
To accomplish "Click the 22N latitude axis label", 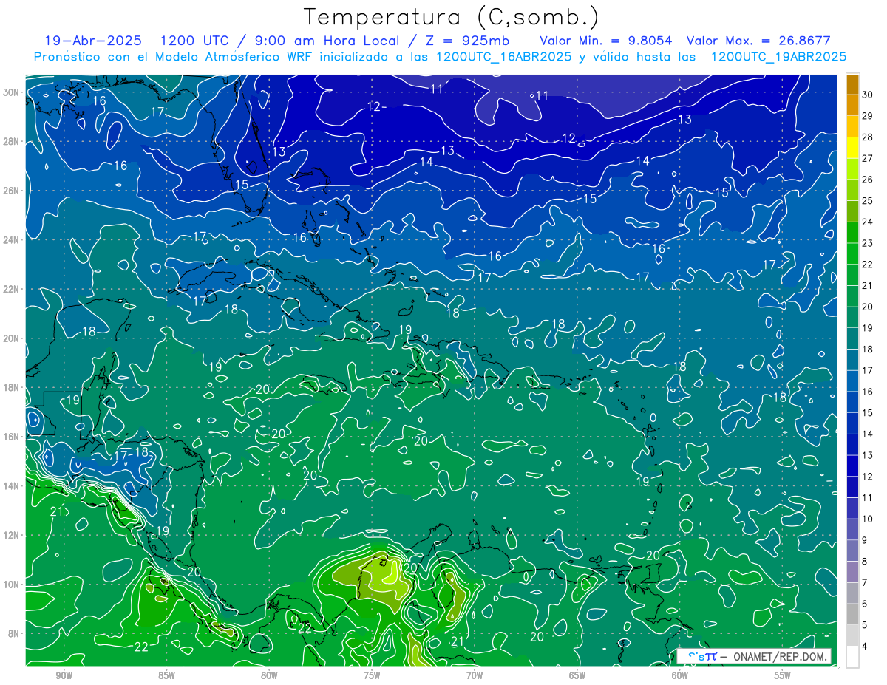I will (12, 289).
